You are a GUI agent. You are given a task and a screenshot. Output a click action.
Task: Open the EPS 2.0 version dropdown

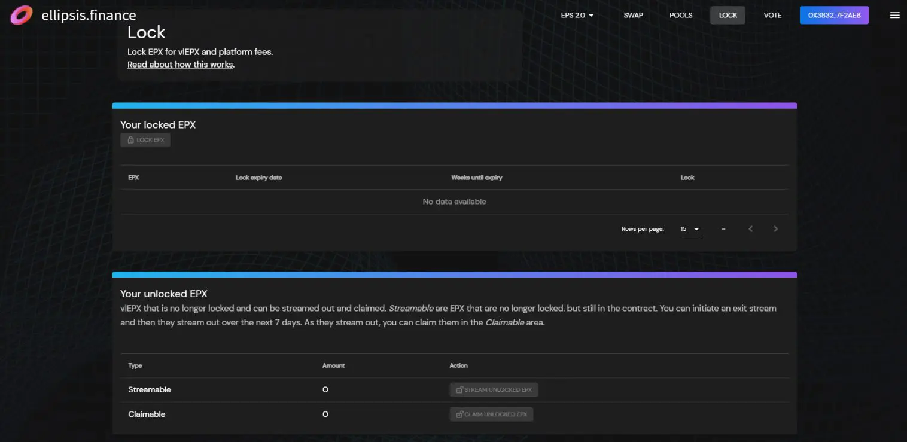point(577,15)
